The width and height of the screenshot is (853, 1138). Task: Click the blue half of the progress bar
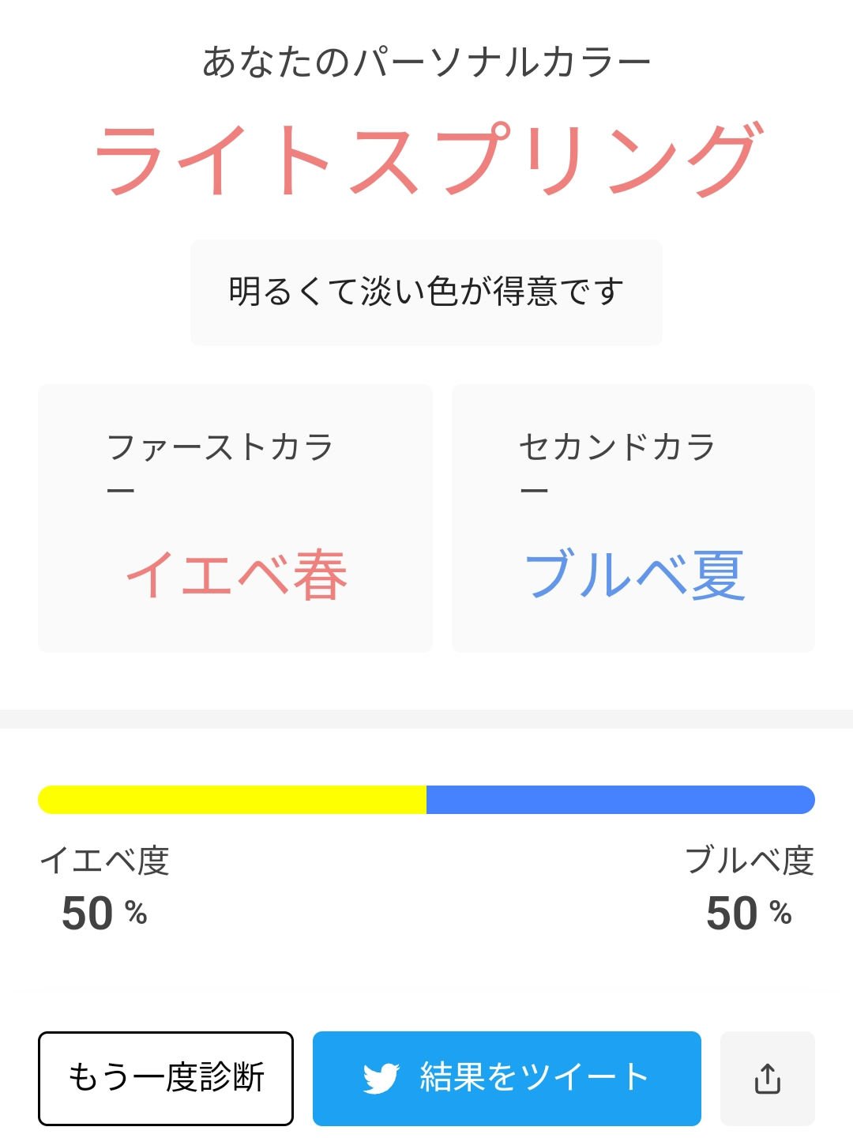(620, 798)
